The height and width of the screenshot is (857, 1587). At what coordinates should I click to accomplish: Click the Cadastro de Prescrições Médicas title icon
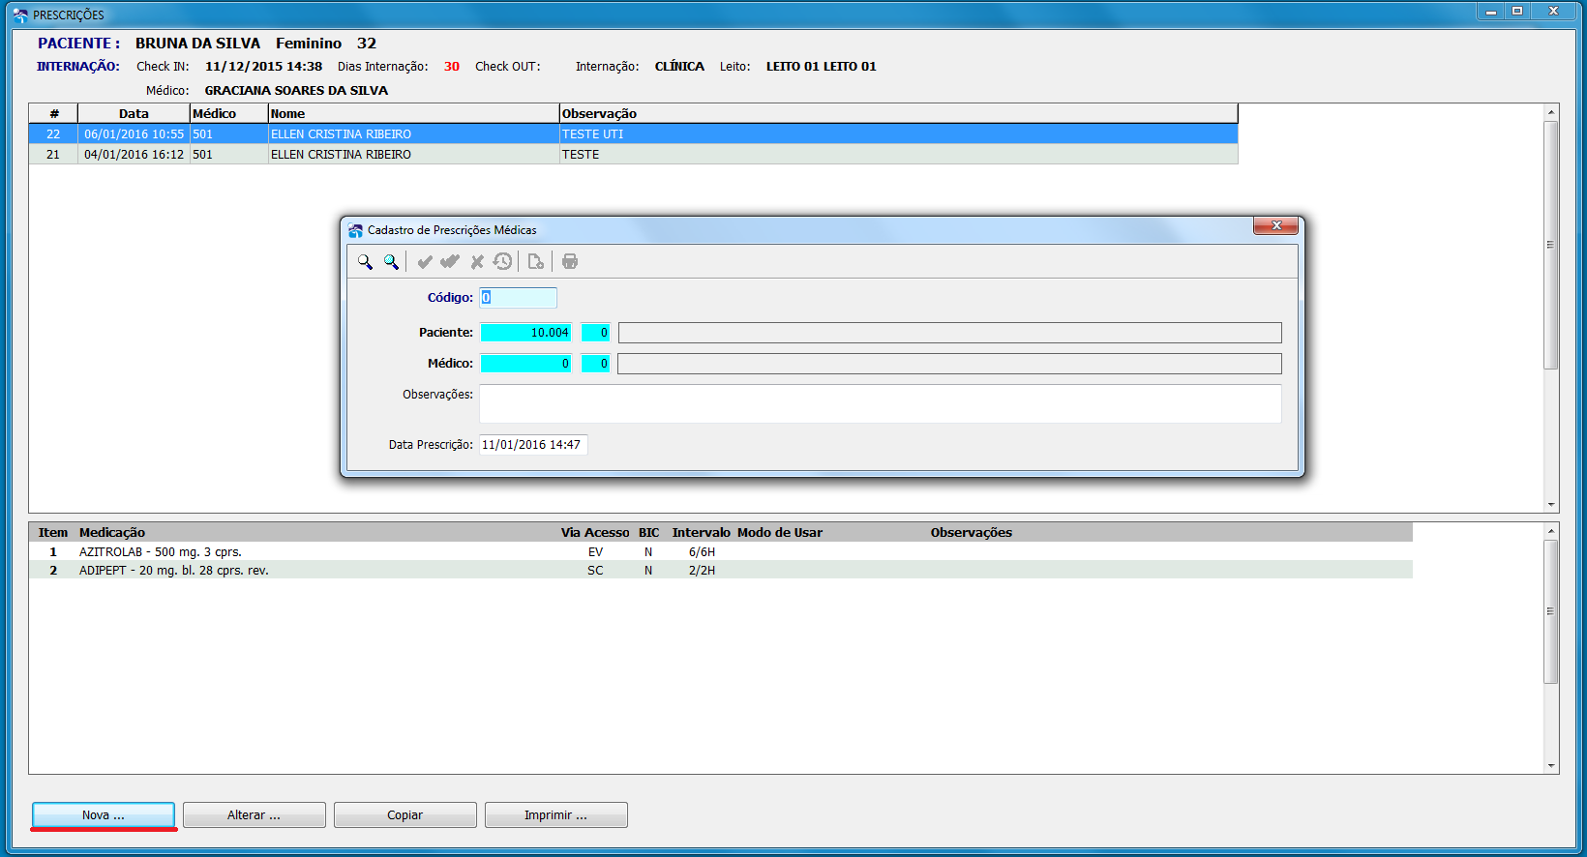coord(355,230)
